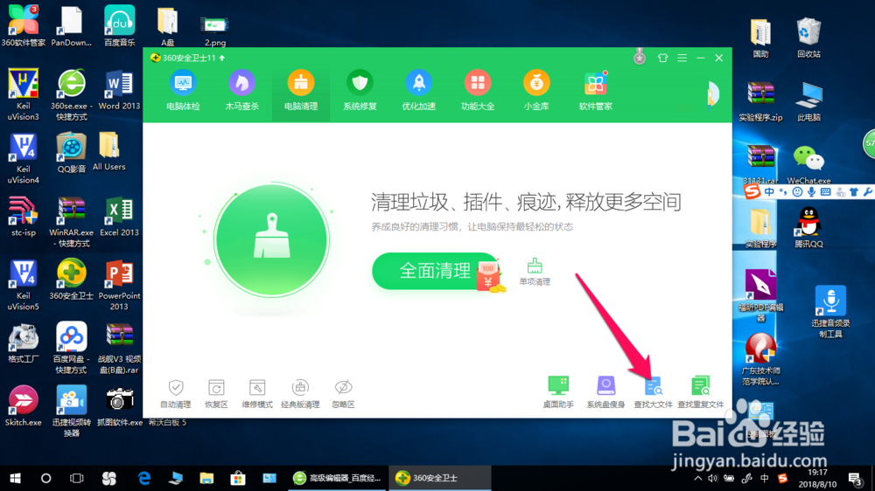
Task: Open 查找大文件 tool
Action: [x=653, y=392]
